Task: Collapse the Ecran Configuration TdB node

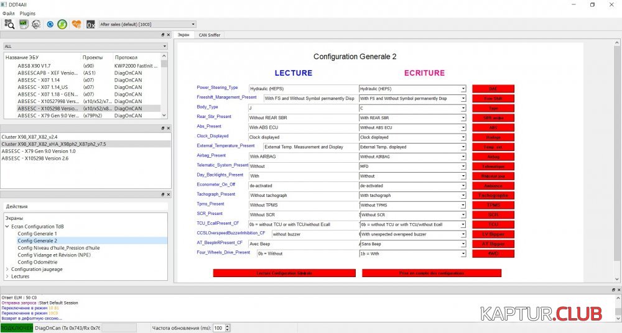Action: click(x=7, y=226)
